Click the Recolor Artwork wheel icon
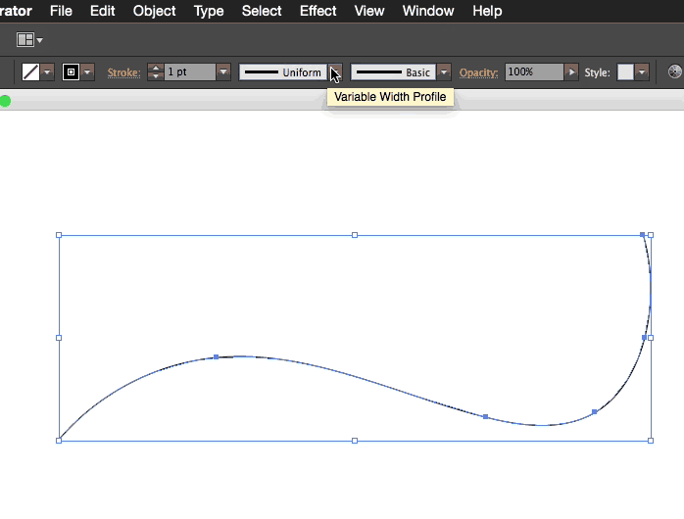The height and width of the screenshot is (519, 684). (675, 71)
